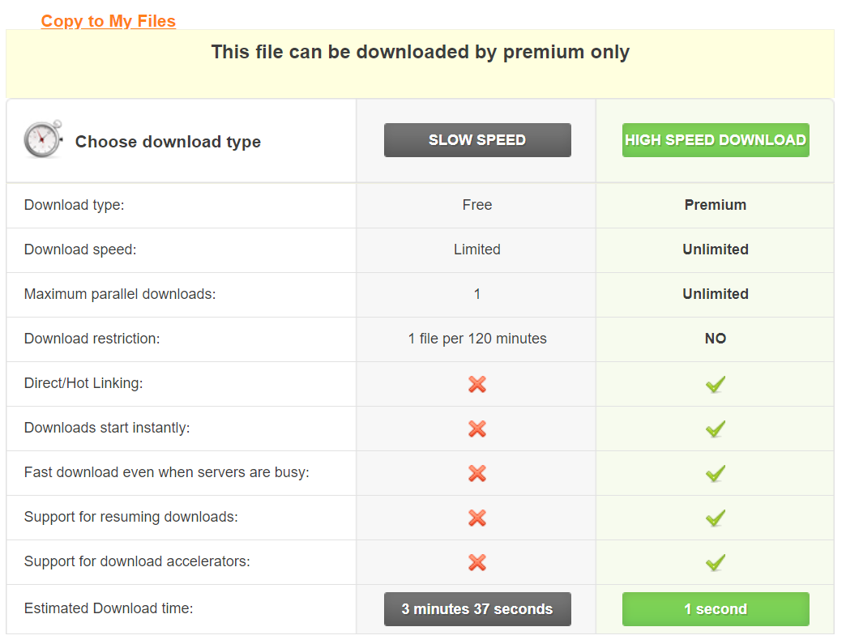Click green checkmark for resuming downloads
Viewport: 846px width, 644px height.
tap(716, 518)
